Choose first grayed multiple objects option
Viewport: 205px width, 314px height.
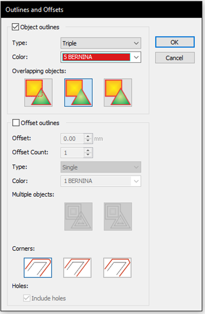click(x=78, y=217)
